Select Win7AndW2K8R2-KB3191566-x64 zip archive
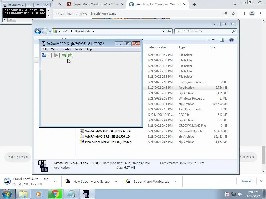The height and width of the screenshot is (199, 266). (x=153, y=136)
